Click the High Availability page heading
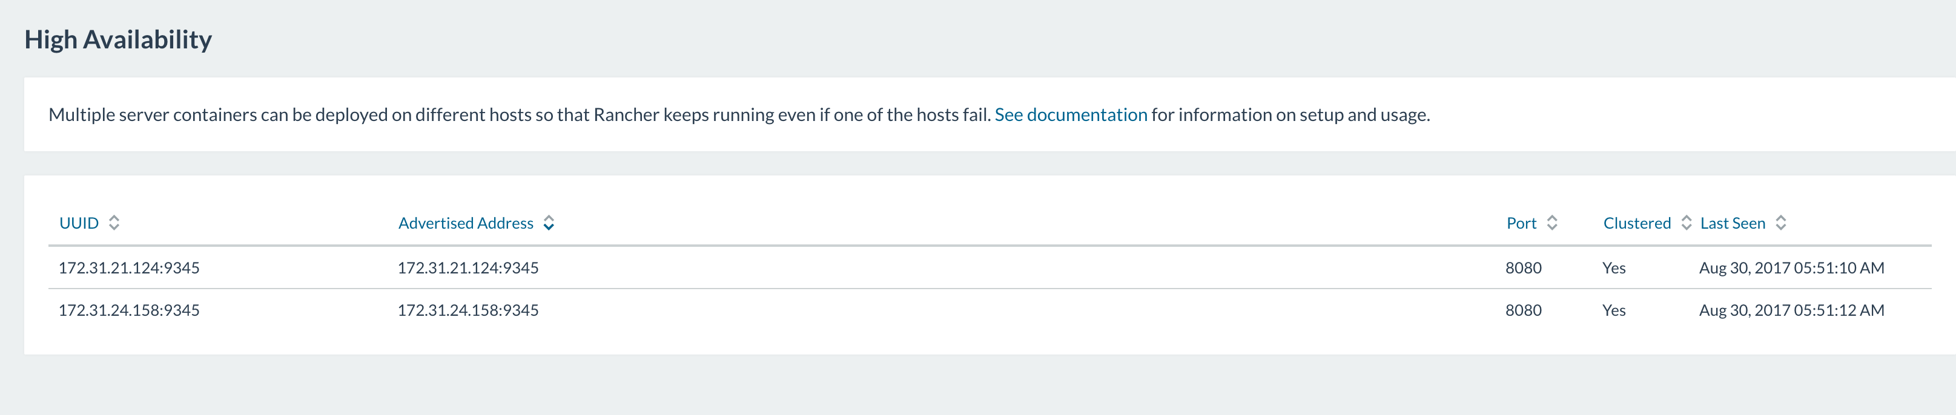 tap(117, 39)
